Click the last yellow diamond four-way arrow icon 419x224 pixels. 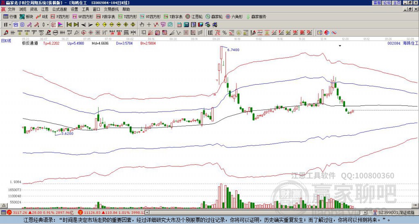[x=133, y=25]
